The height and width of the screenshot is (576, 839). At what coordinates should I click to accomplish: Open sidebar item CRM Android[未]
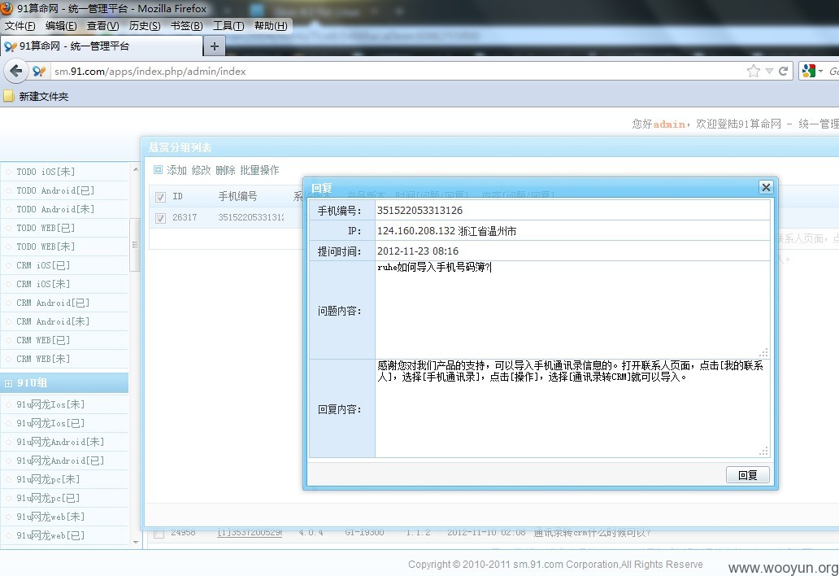[53, 321]
